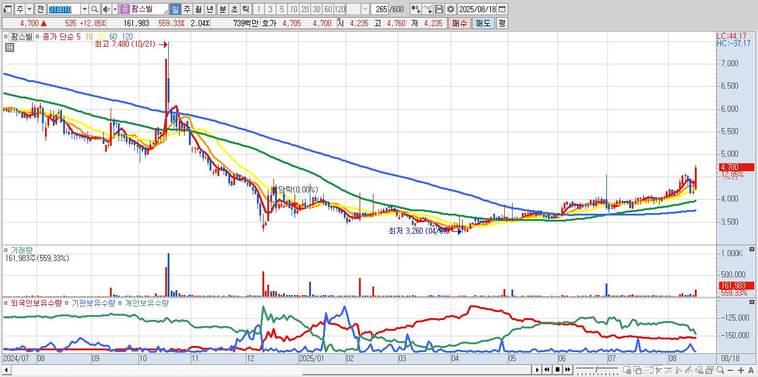
Task: Click the 전 button in the toolbar
Action: pyautogui.click(x=40, y=9)
